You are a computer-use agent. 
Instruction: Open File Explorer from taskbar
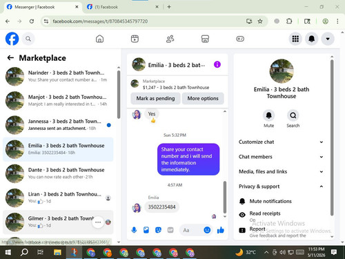[57, 253]
